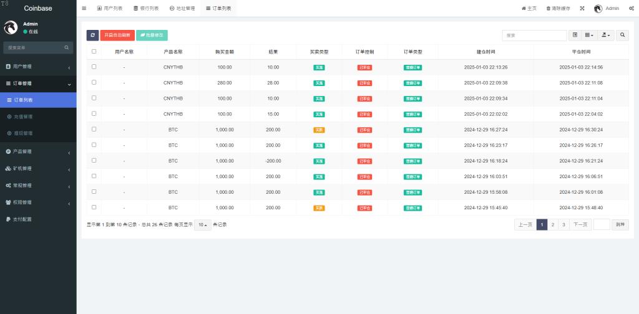This screenshot has height=314, width=639.
Task: Enter fullscreen mode via expand icon
Action: (x=582, y=8)
